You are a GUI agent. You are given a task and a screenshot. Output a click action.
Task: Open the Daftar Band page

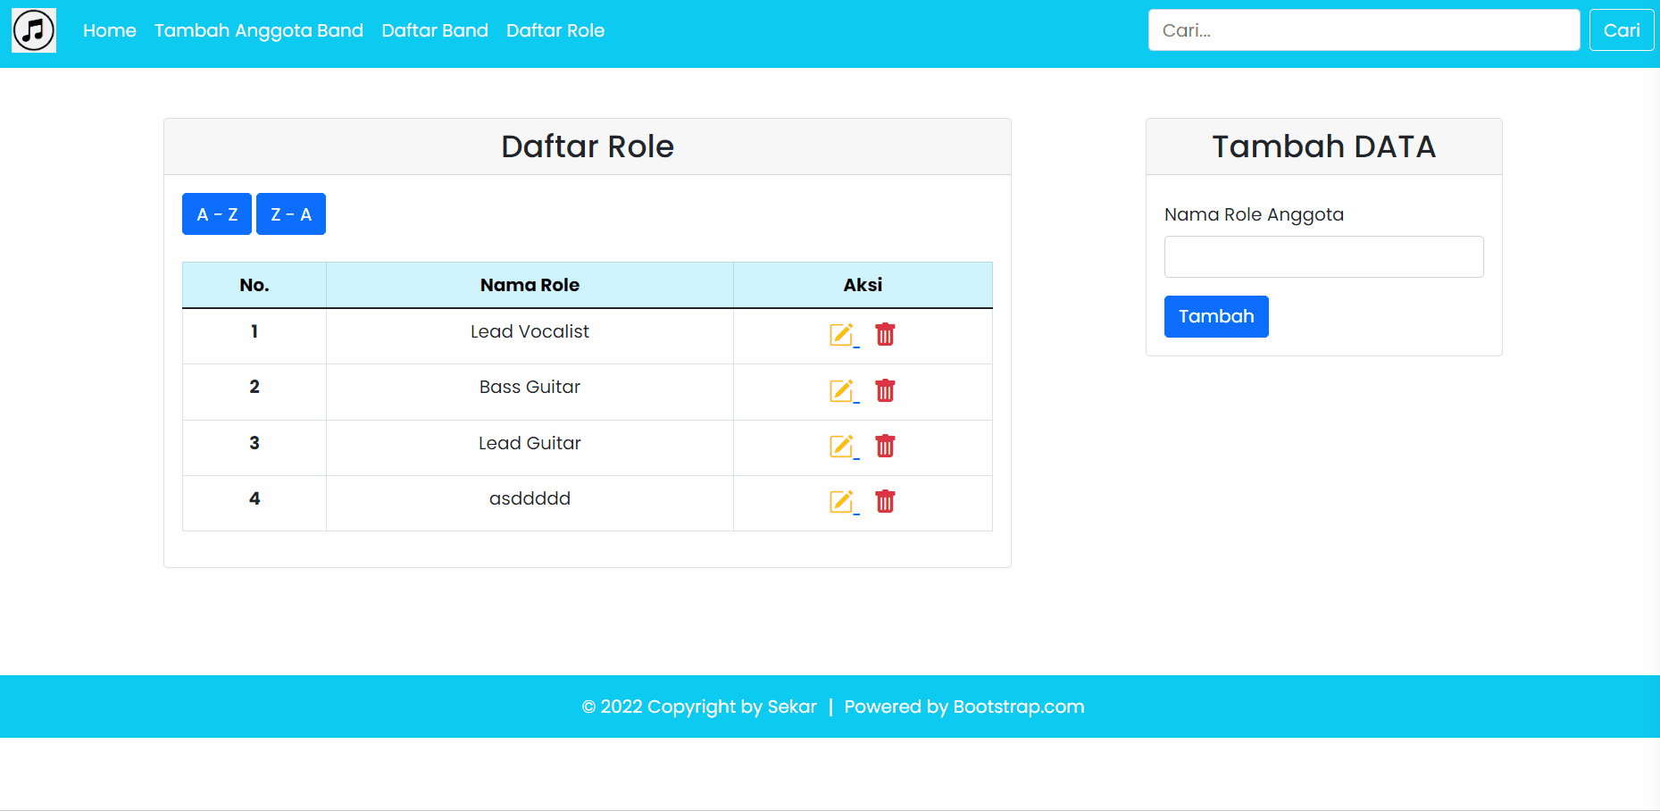pos(435,29)
